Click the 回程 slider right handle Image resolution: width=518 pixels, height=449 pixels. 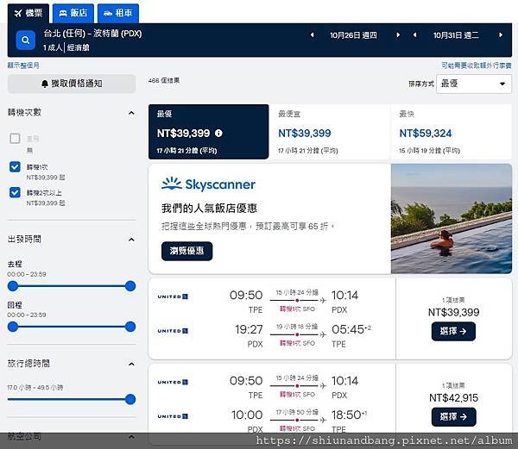click(x=130, y=327)
